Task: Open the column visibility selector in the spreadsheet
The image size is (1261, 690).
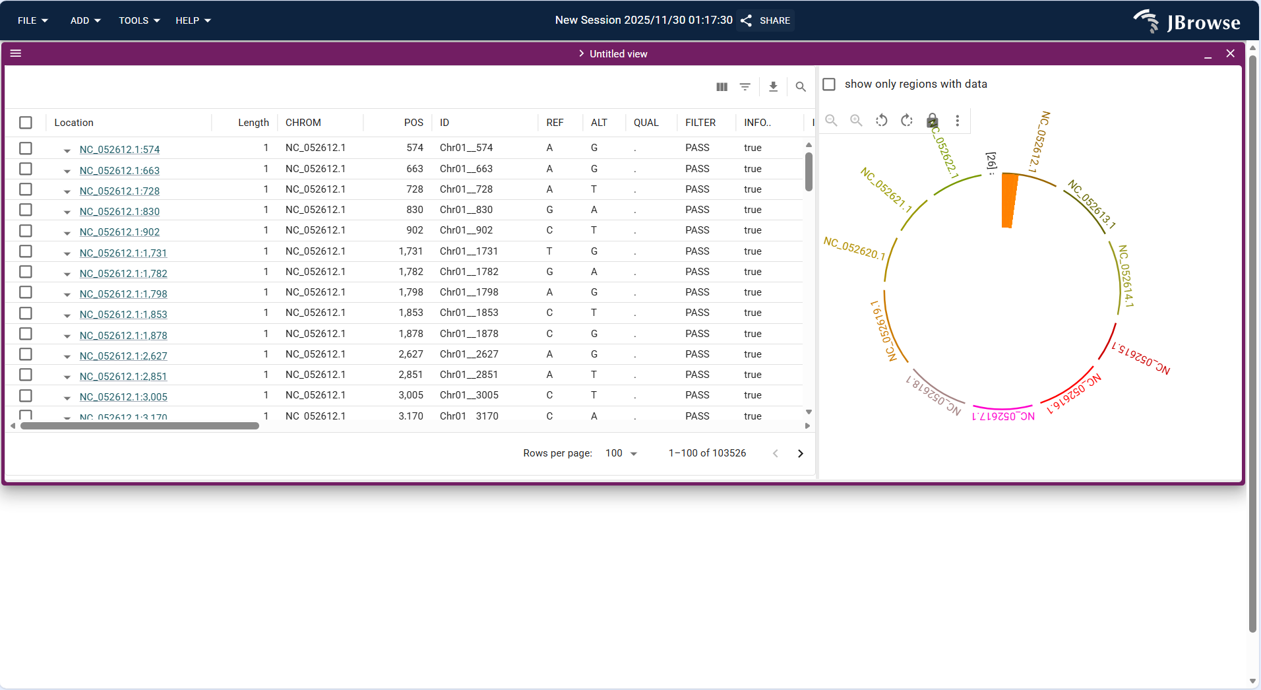Action: click(721, 86)
